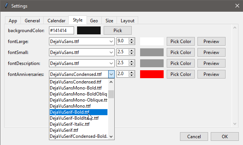Screen dimensions: 243x145
Task: Preview the fontLarge font
Action: click(x=211, y=41)
